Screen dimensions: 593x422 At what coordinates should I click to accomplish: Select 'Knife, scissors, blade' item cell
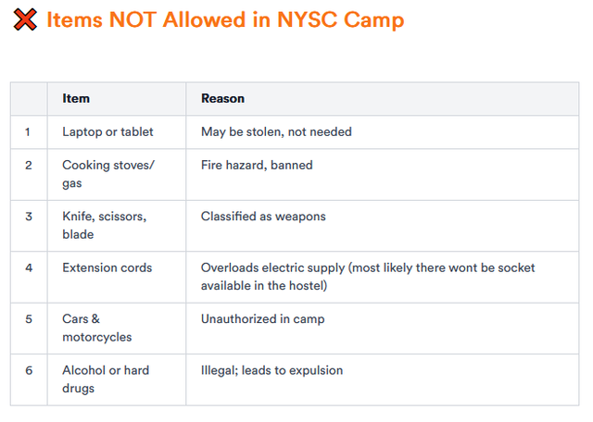(117, 226)
